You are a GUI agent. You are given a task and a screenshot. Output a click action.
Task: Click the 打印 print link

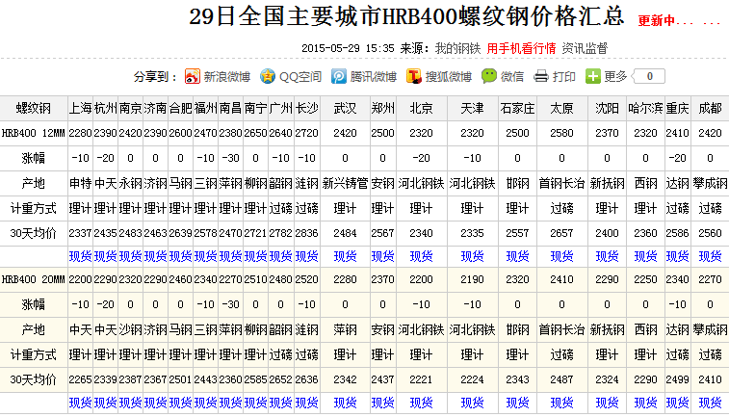[x=564, y=77]
